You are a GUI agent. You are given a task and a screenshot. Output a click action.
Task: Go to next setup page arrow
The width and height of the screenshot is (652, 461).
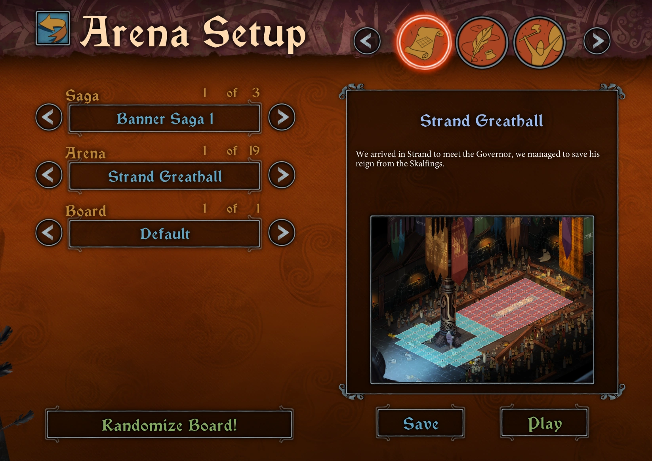tap(597, 41)
